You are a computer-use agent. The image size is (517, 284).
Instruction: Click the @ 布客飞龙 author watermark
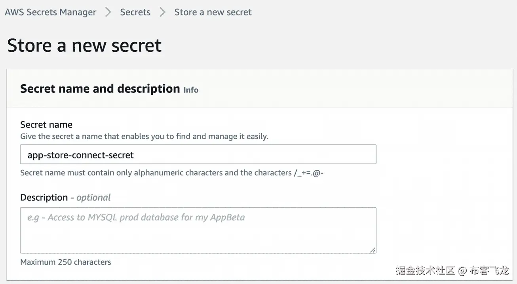click(484, 271)
